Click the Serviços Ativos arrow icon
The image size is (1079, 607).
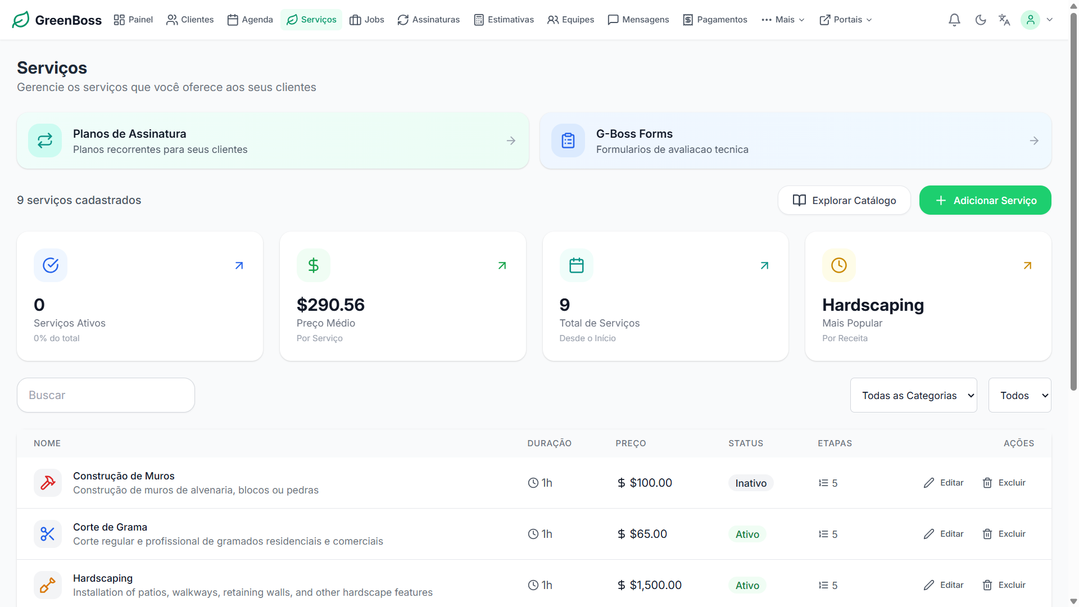coord(239,265)
